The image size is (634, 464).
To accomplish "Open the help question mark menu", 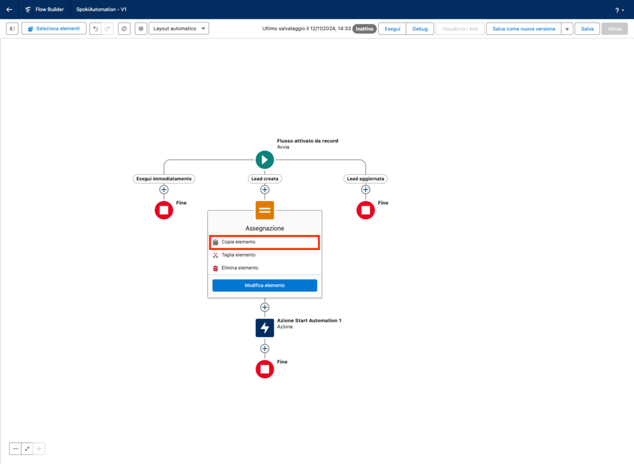I will 619,10.
